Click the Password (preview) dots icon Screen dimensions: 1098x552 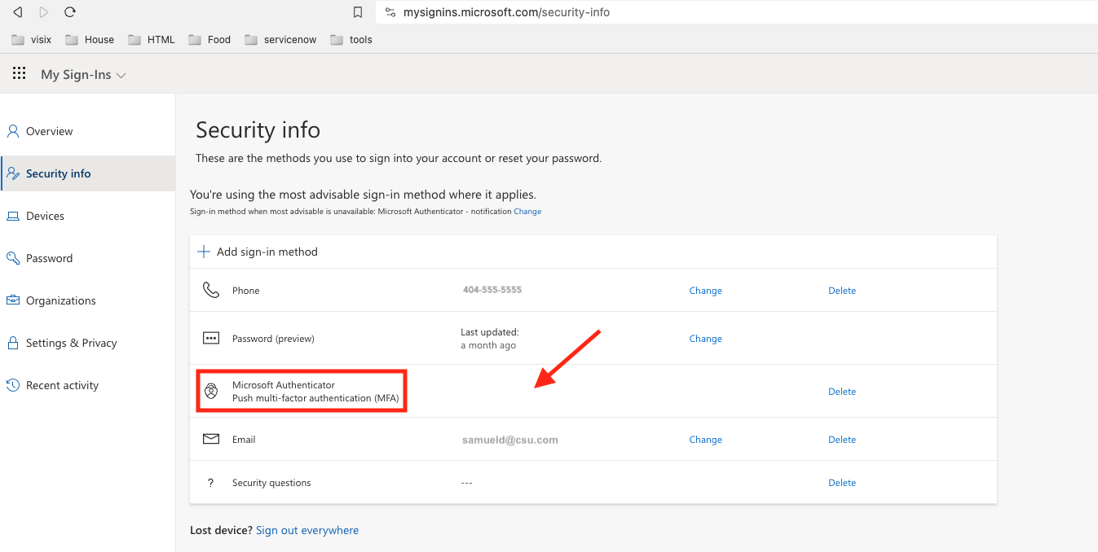[x=211, y=338]
